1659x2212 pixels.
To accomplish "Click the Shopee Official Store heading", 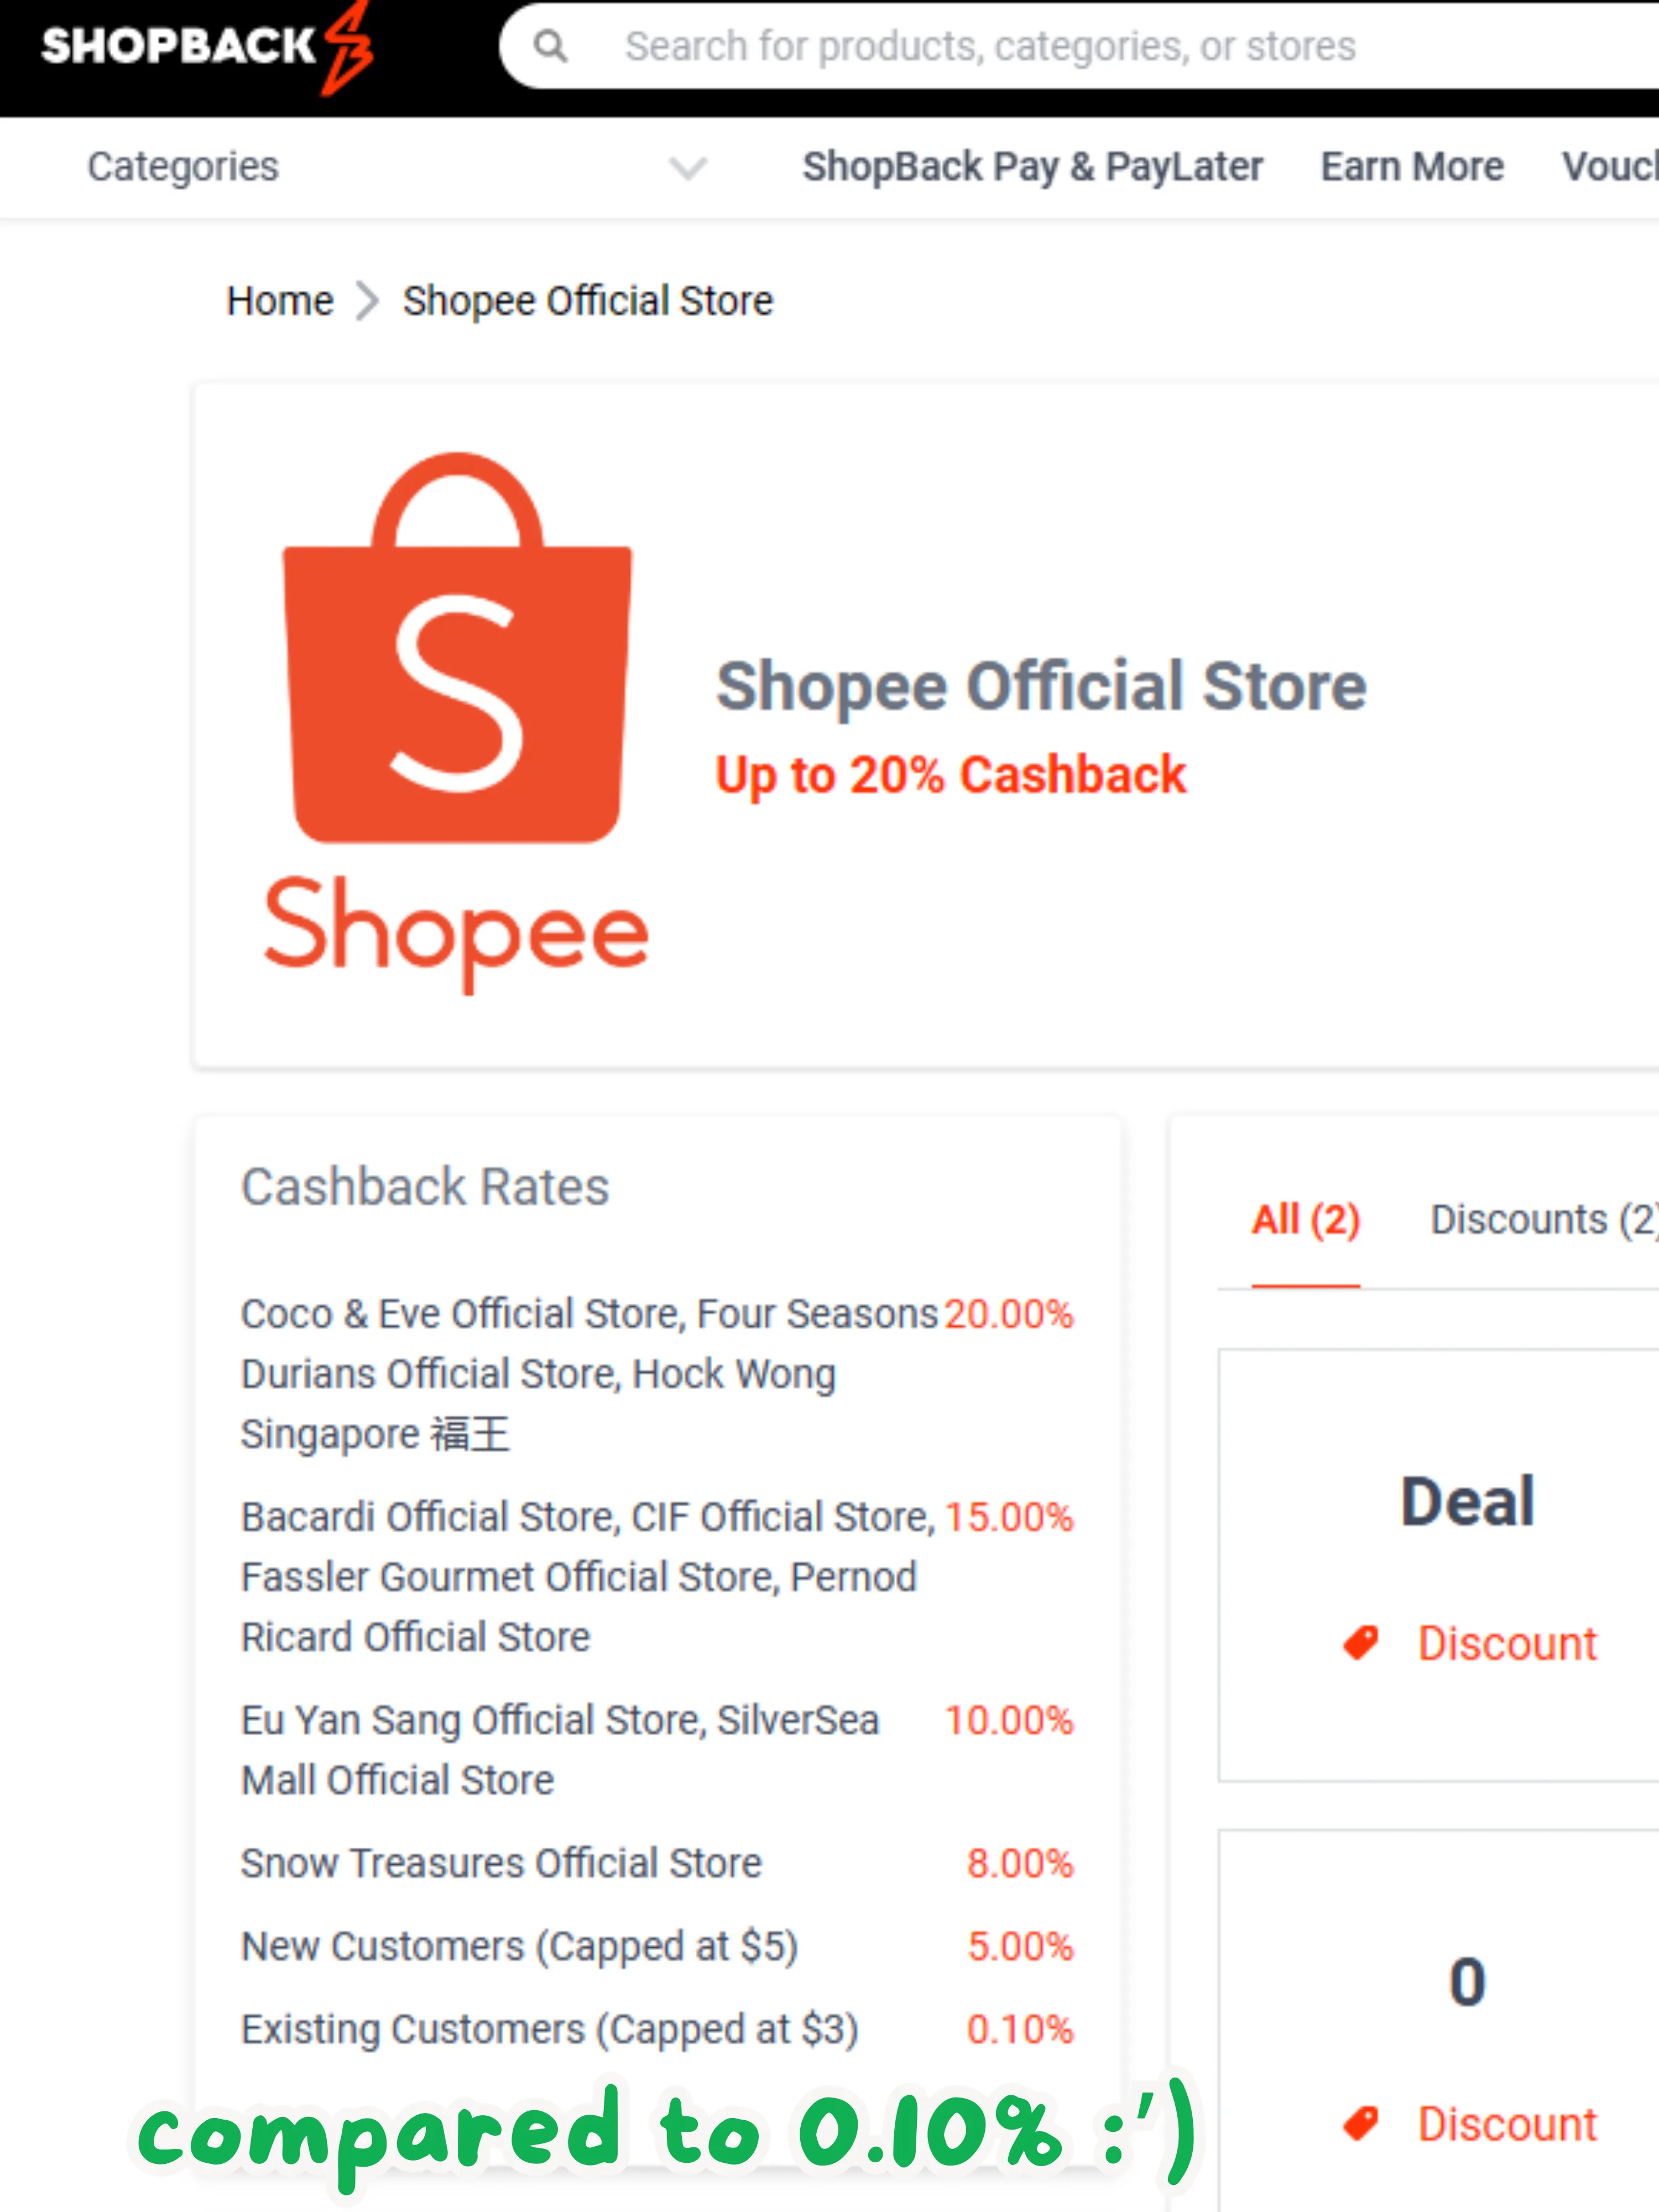I will 1041,686.
